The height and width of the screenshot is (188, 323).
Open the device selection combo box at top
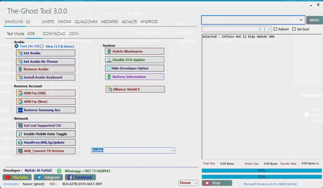pos(301,20)
